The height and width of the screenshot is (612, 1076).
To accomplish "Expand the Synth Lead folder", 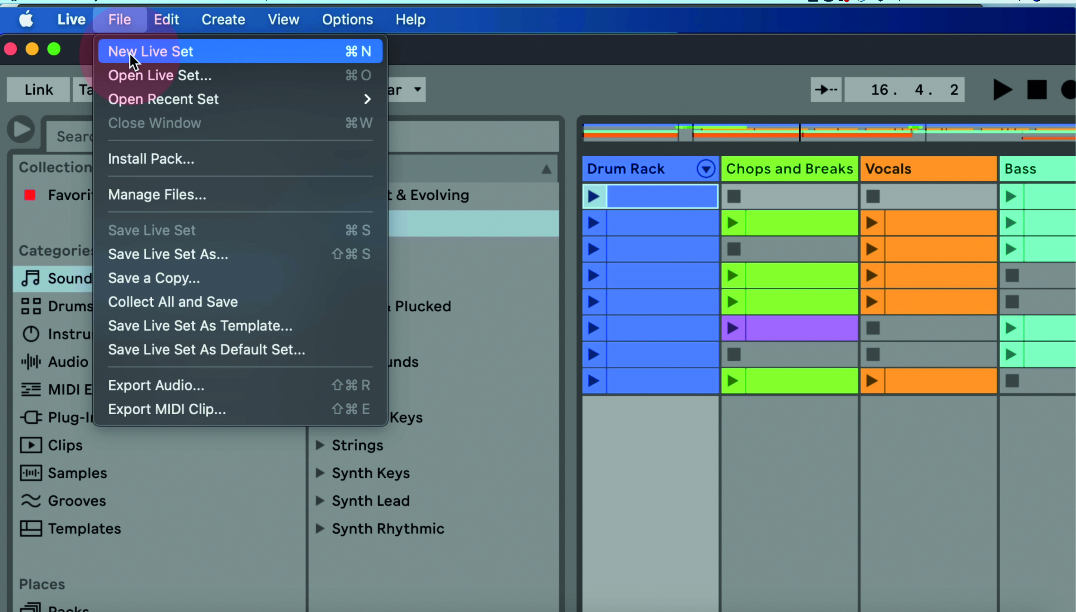I will 320,501.
